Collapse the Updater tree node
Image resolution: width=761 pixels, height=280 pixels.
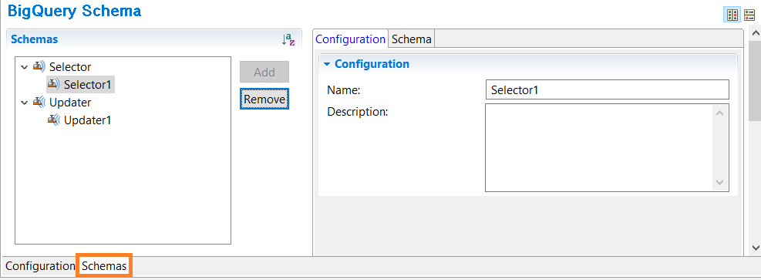pos(24,103)
